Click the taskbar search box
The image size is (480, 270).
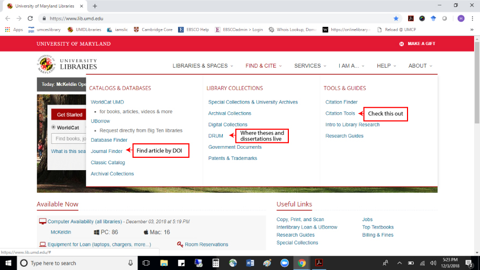pyautogui.click(x=77, y=263)
